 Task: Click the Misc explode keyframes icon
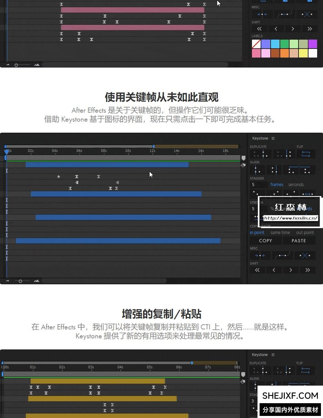(x=305, y=255)
